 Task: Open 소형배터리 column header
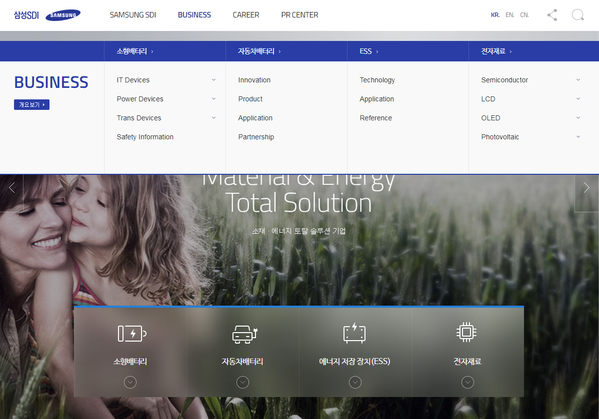tap(135, 51)
